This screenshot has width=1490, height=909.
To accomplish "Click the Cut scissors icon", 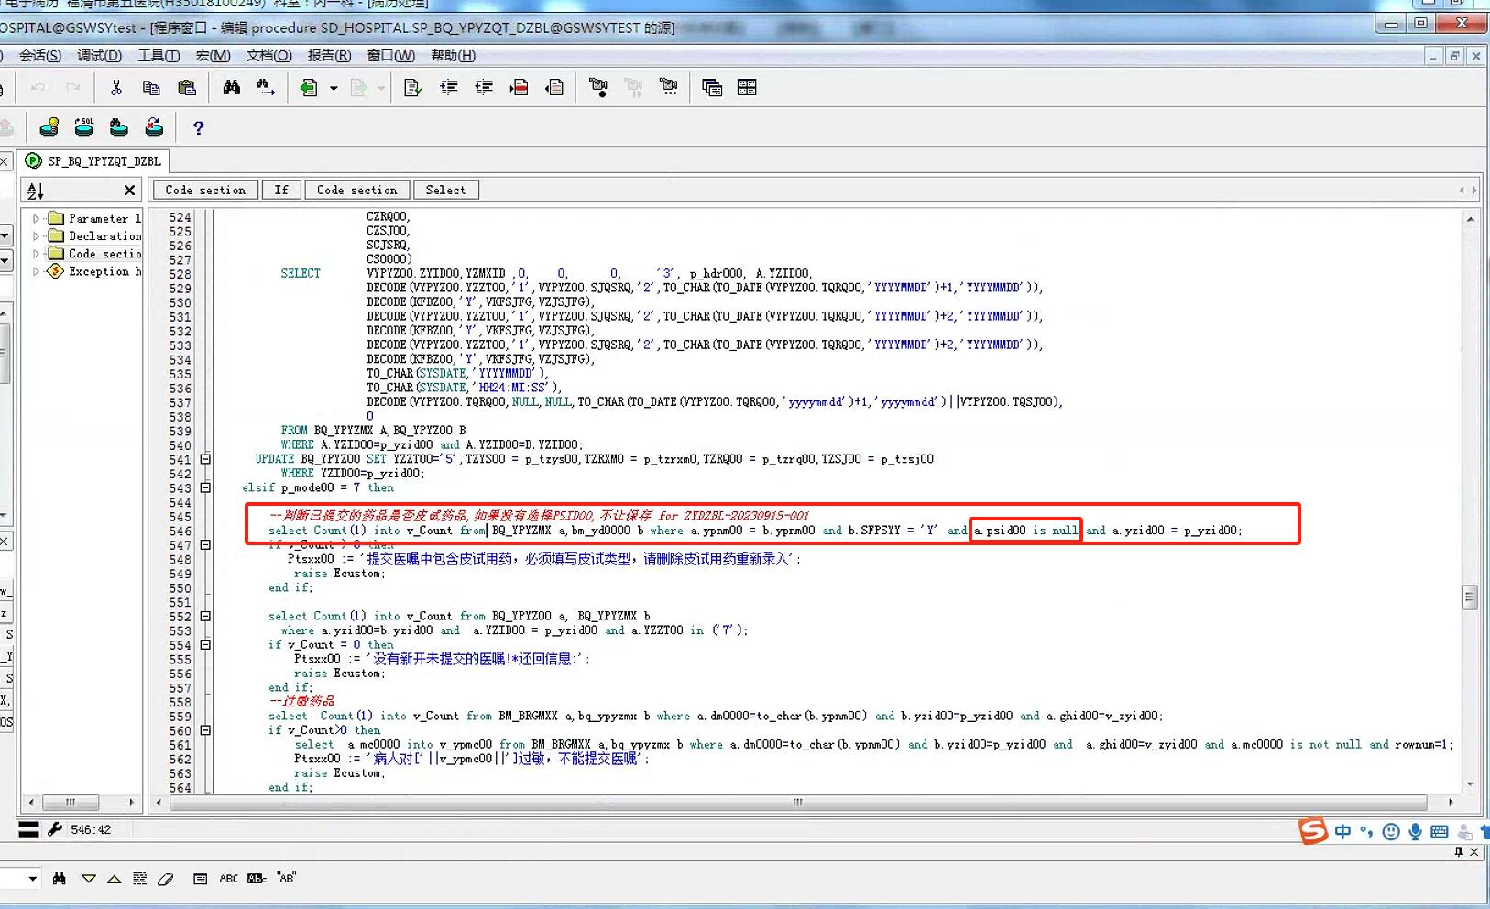I will [115, 88].
